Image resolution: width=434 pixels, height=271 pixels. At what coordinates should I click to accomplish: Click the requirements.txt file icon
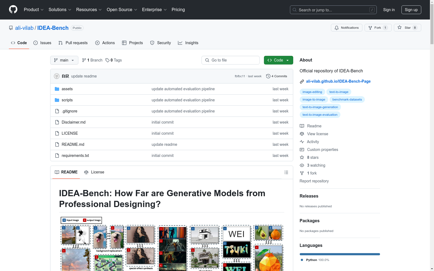point(57,156)
